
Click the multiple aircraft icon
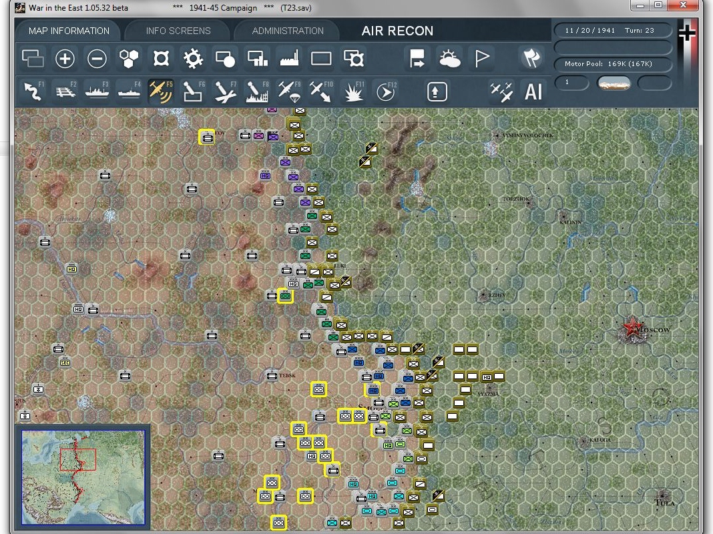pos(501,91)
